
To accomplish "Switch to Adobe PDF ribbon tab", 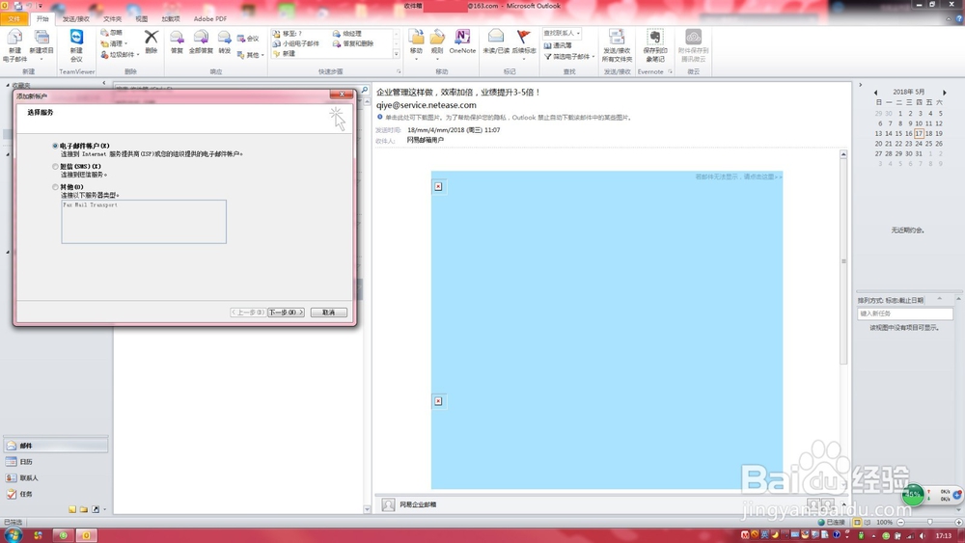I will (210, 19).
